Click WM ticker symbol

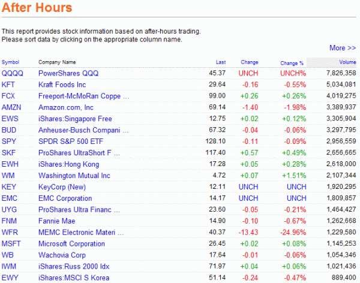tap(8, 175)
